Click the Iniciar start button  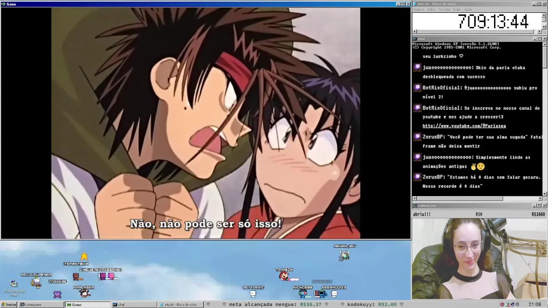9,305
